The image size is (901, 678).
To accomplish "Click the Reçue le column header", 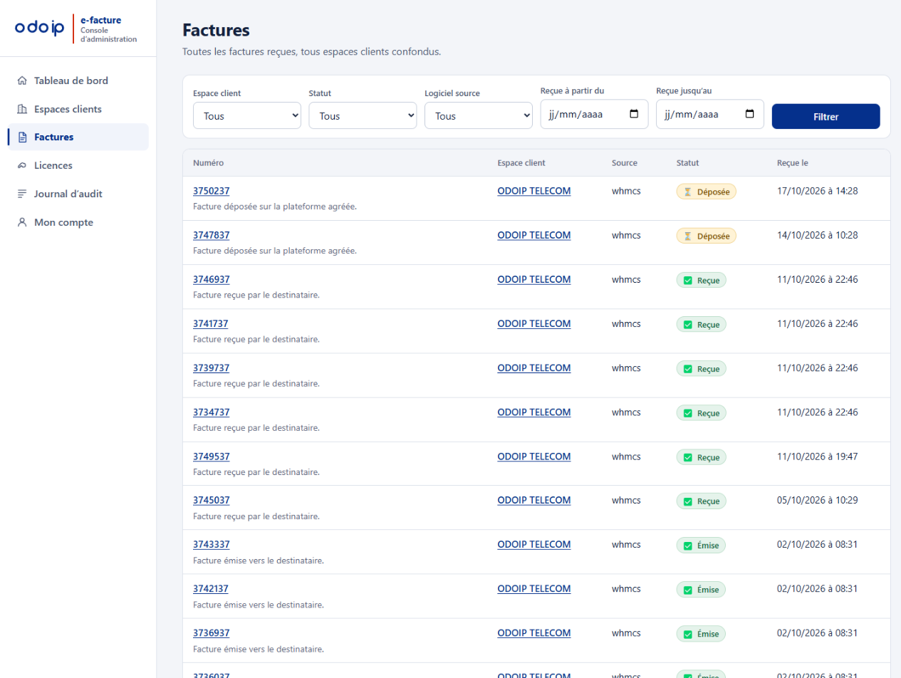I will [793, 163].
